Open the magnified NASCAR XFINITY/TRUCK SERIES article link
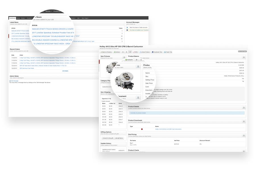The width and height of the screenshot is (256, 170). 53,29
